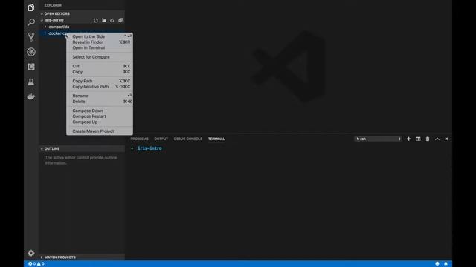Open the Explorer view in activity bar
Viewport: 476px width, 267px height.
pos(31,7)
